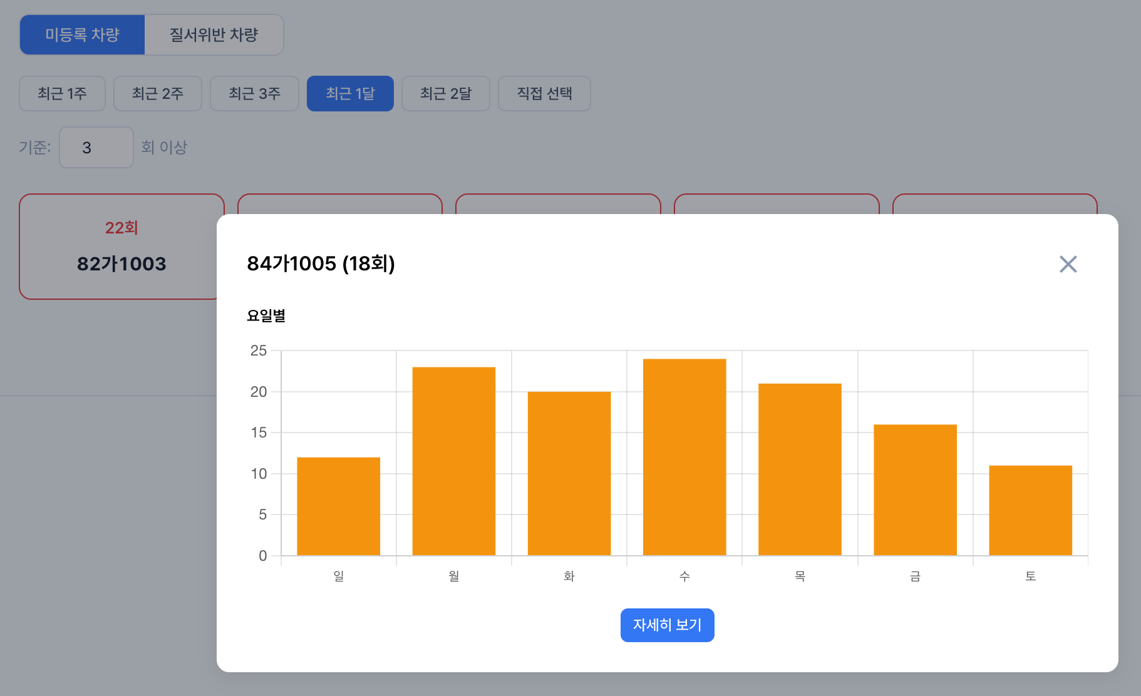Select the 최근 1달 period option
Viewport: 1141px width, 696px height.
pyautogui.click(x=350, y=93)
